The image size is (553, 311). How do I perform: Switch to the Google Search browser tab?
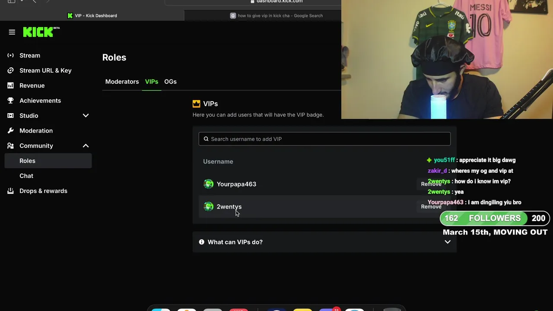pyautogui.click(x=276, y=16)
